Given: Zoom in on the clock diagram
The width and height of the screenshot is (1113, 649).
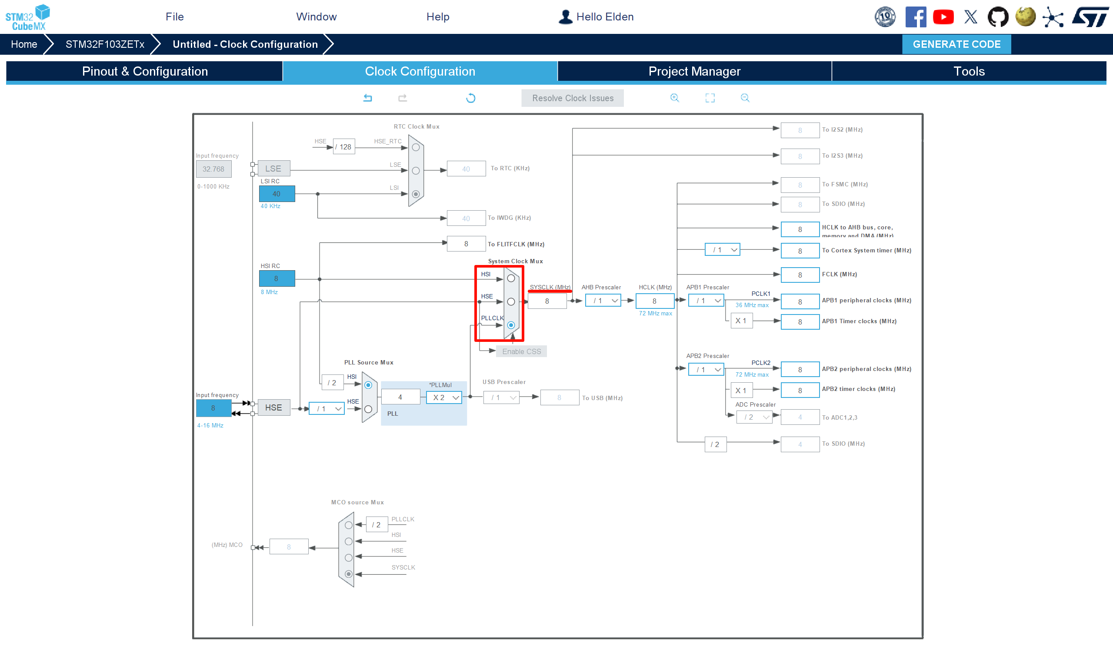Looking at the screenshot, I should [674, 98].
